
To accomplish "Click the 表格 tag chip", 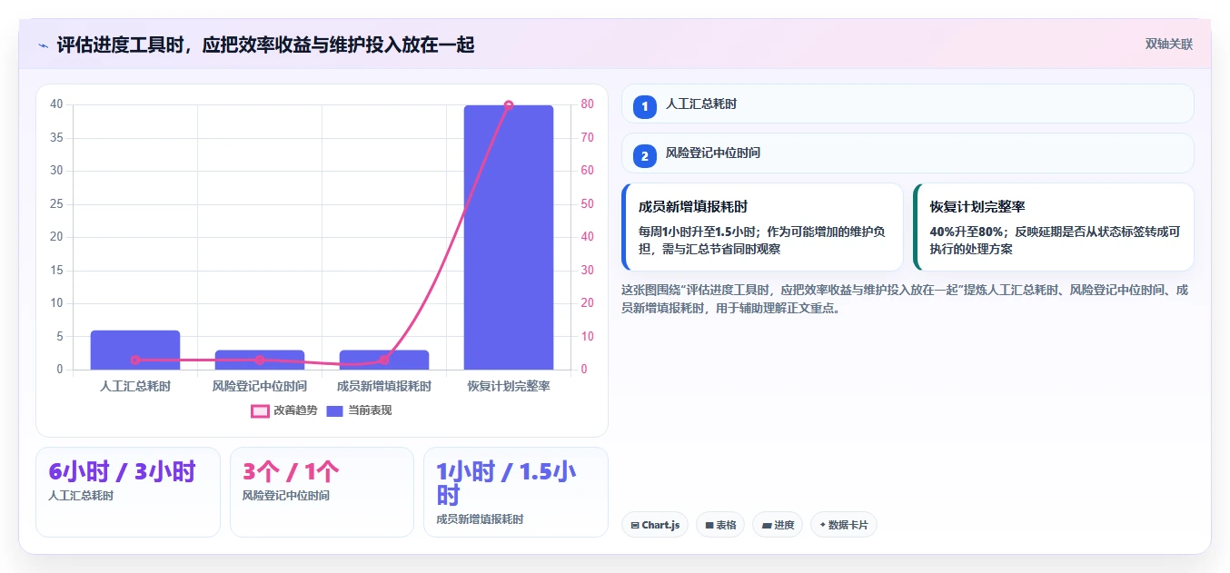I will (720, 525).
